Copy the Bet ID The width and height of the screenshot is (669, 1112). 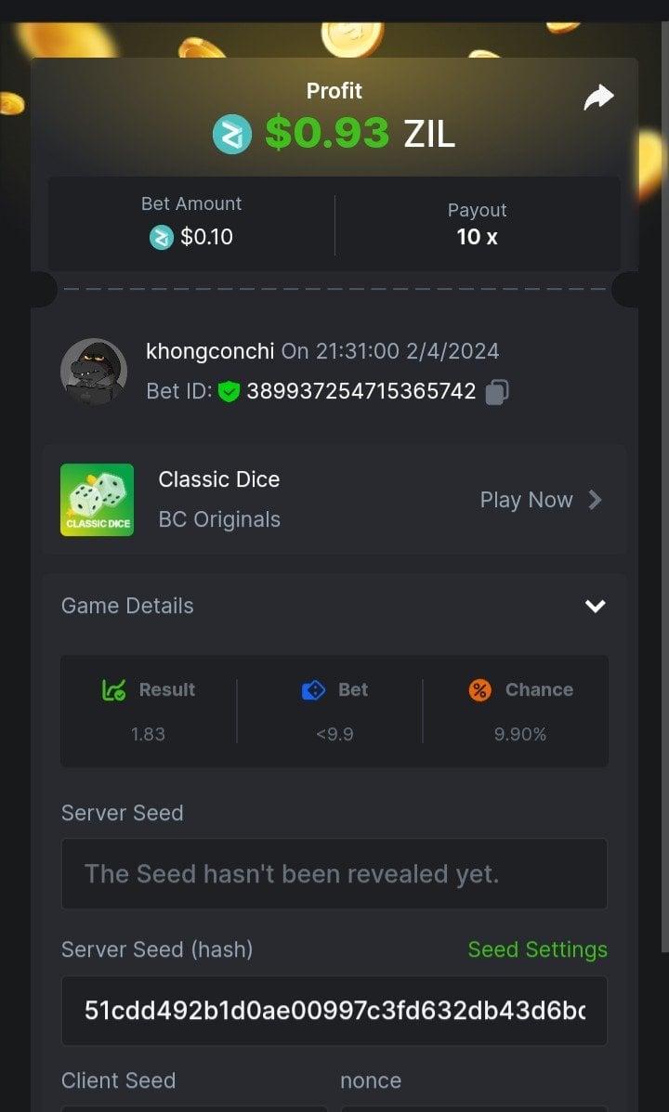click(x=497, y=392)
